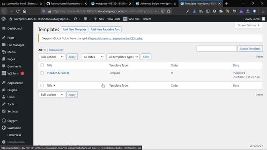Open the library icon in Firefox toolbar
This screenshot has height=150, width=267.
pyautogui.click(x=201, y=11)
